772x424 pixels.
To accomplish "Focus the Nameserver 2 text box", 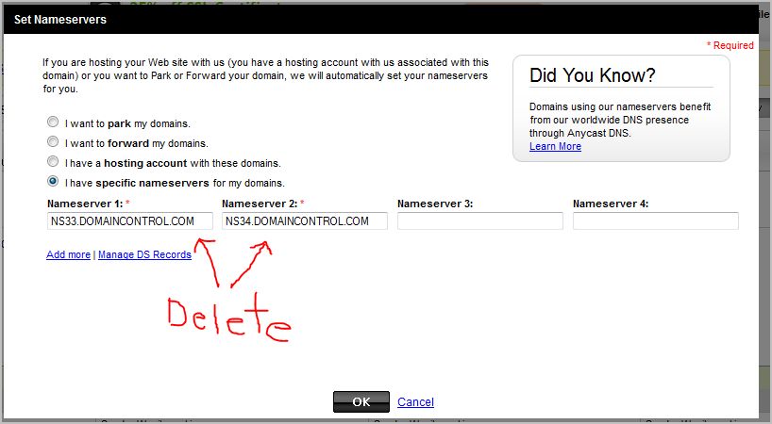I will pyautogui.click(x=305, y=221).
